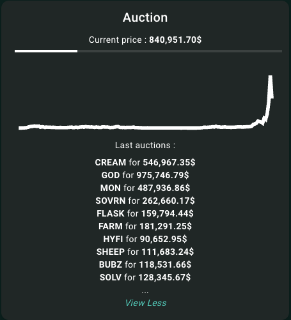This screenshot has height=320, width=291.
Task: Click the Last auctions heading
Action: [145, 145]
